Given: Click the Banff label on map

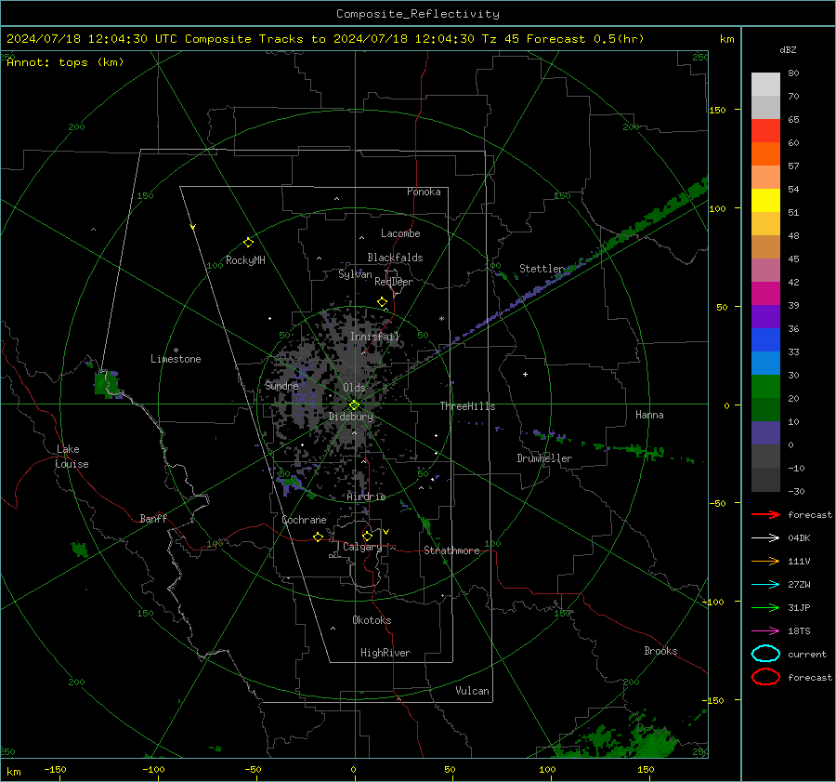Looking at the screenshot, I should click(153, 518).
